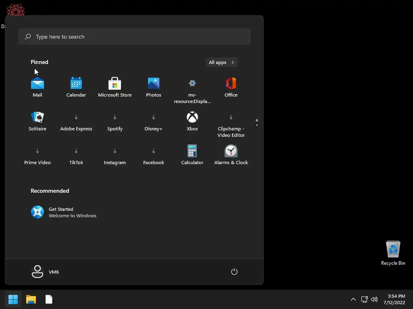Click the volume speaker tray icon
The width and height of the screenshot is (413, 309).
coord(374,299)
